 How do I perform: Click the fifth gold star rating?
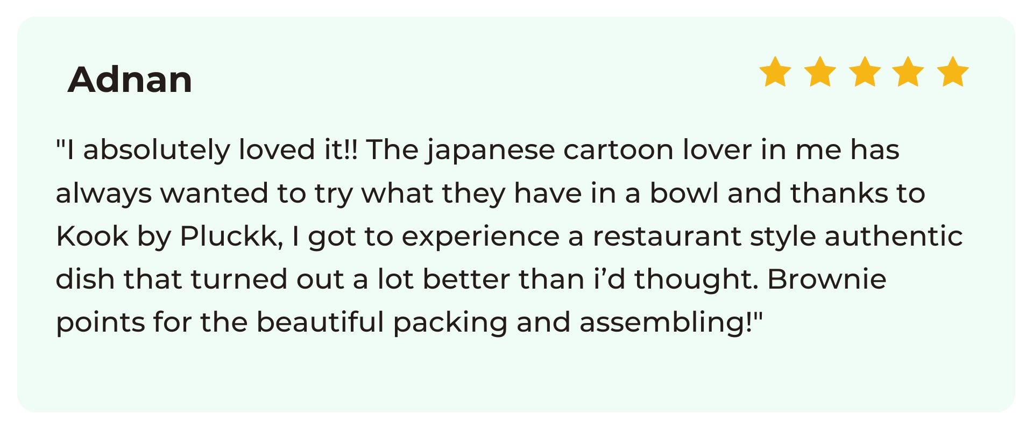point(953,71)
